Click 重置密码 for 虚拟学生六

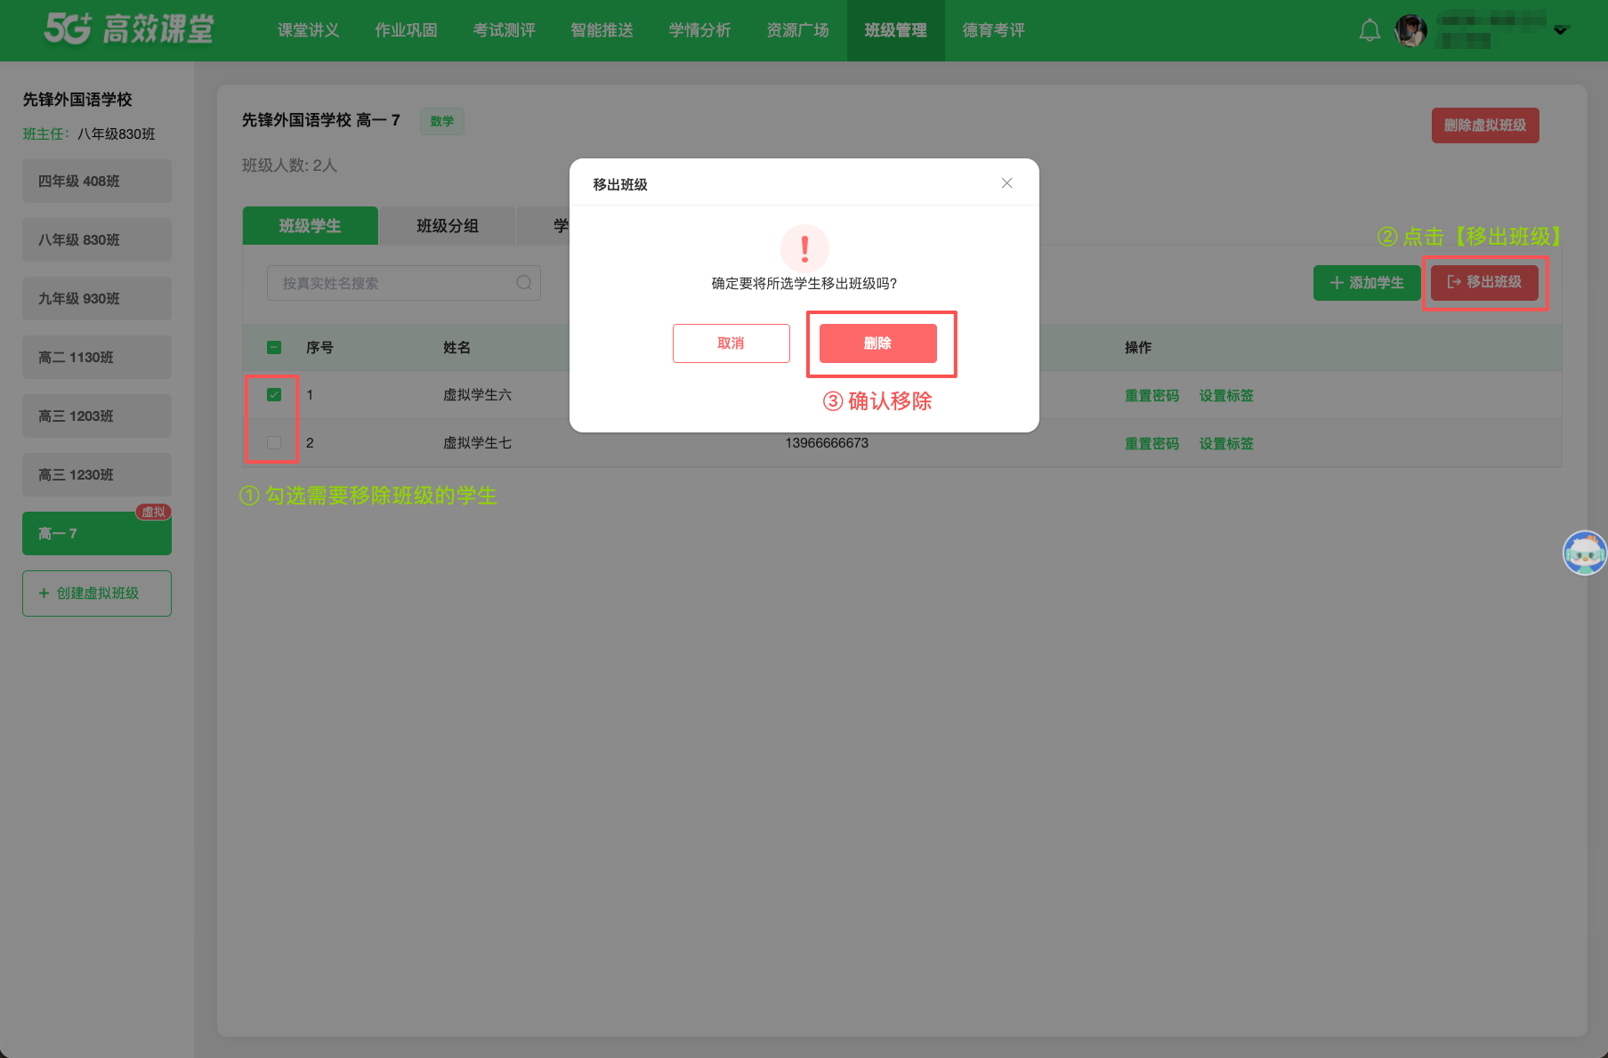click(1151, 396)
